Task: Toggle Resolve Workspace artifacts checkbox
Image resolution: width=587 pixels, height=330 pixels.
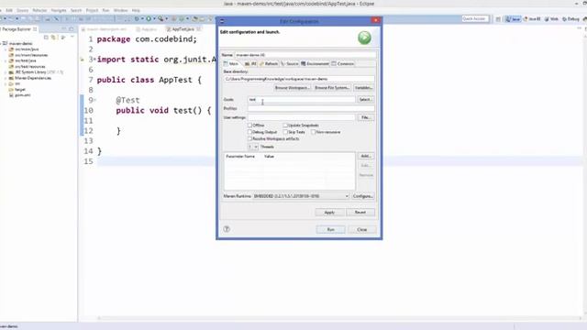Action: pyautogui.click(x=249, y=138)
